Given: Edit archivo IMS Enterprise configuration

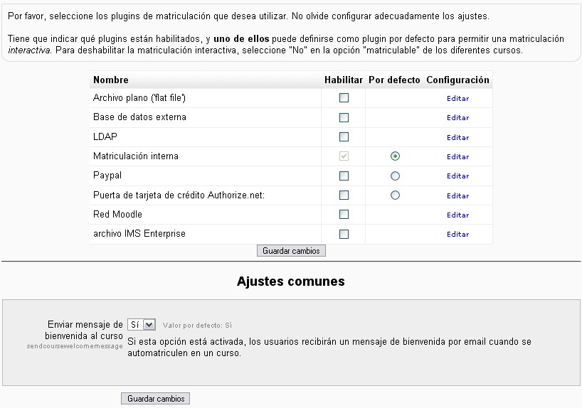Looking at the screenshot, I should pyautogui.click(x=457, y=235).
